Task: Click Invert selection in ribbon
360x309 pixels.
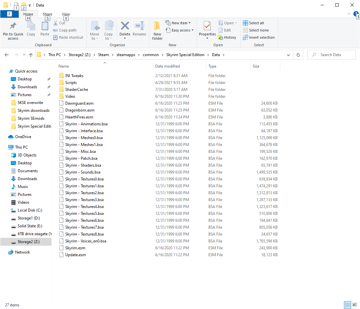Action: (x=259, y=37)
